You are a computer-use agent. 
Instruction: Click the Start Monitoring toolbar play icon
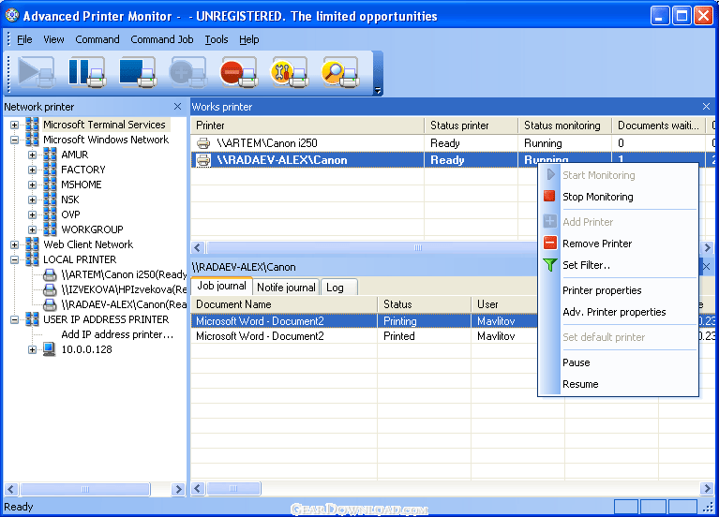[x=37, y=72]
